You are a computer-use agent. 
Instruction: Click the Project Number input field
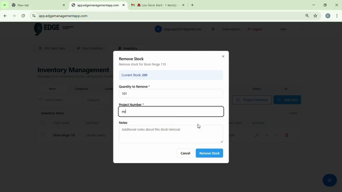[171, 111]
